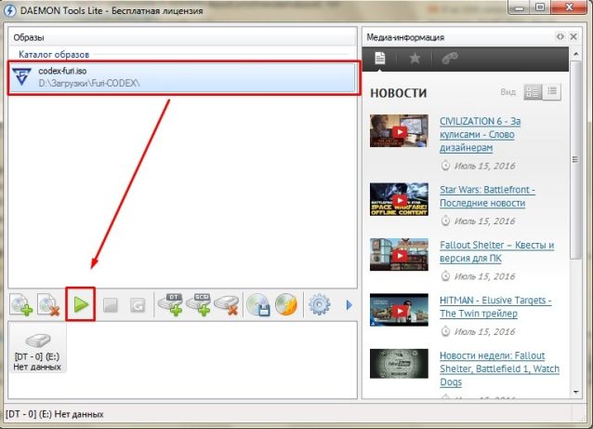Image resolution: width=593 pixels, height=429 pixels.
Task: Switch news to the detailed tile view
Action: [533, 92]
